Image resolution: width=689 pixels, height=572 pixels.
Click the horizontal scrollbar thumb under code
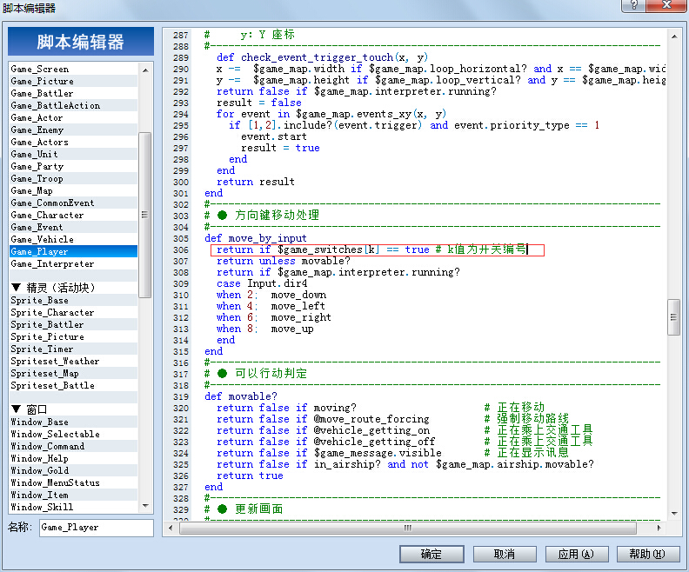[x=408, y=528]
